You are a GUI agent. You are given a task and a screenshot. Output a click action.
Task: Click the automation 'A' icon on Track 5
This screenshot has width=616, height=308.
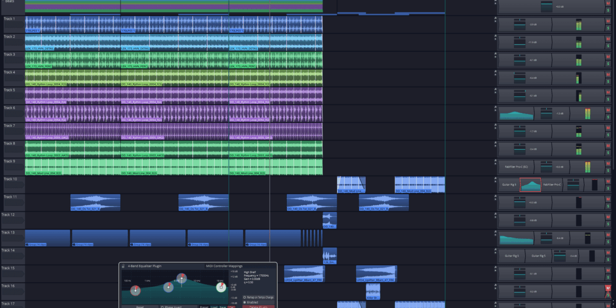tap(495, 89)
